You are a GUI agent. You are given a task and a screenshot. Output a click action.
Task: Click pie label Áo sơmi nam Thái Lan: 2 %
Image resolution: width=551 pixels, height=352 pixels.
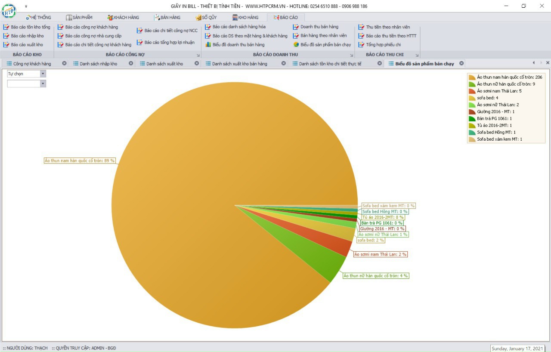380,254
